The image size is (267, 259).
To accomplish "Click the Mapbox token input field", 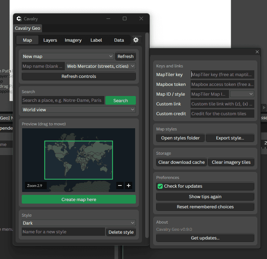I will tap(222, 84).
